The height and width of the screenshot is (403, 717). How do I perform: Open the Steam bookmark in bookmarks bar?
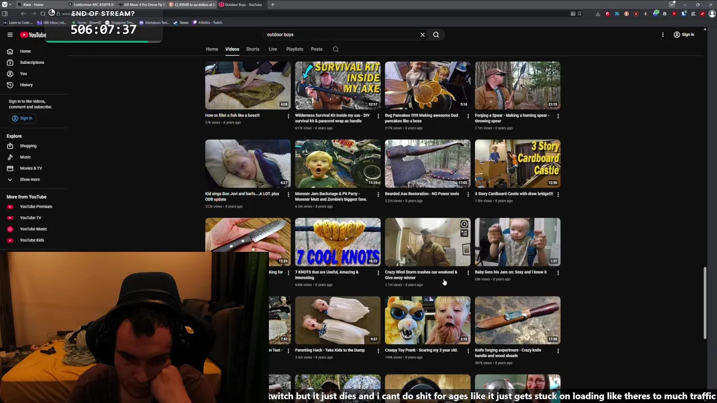[181, 23]
